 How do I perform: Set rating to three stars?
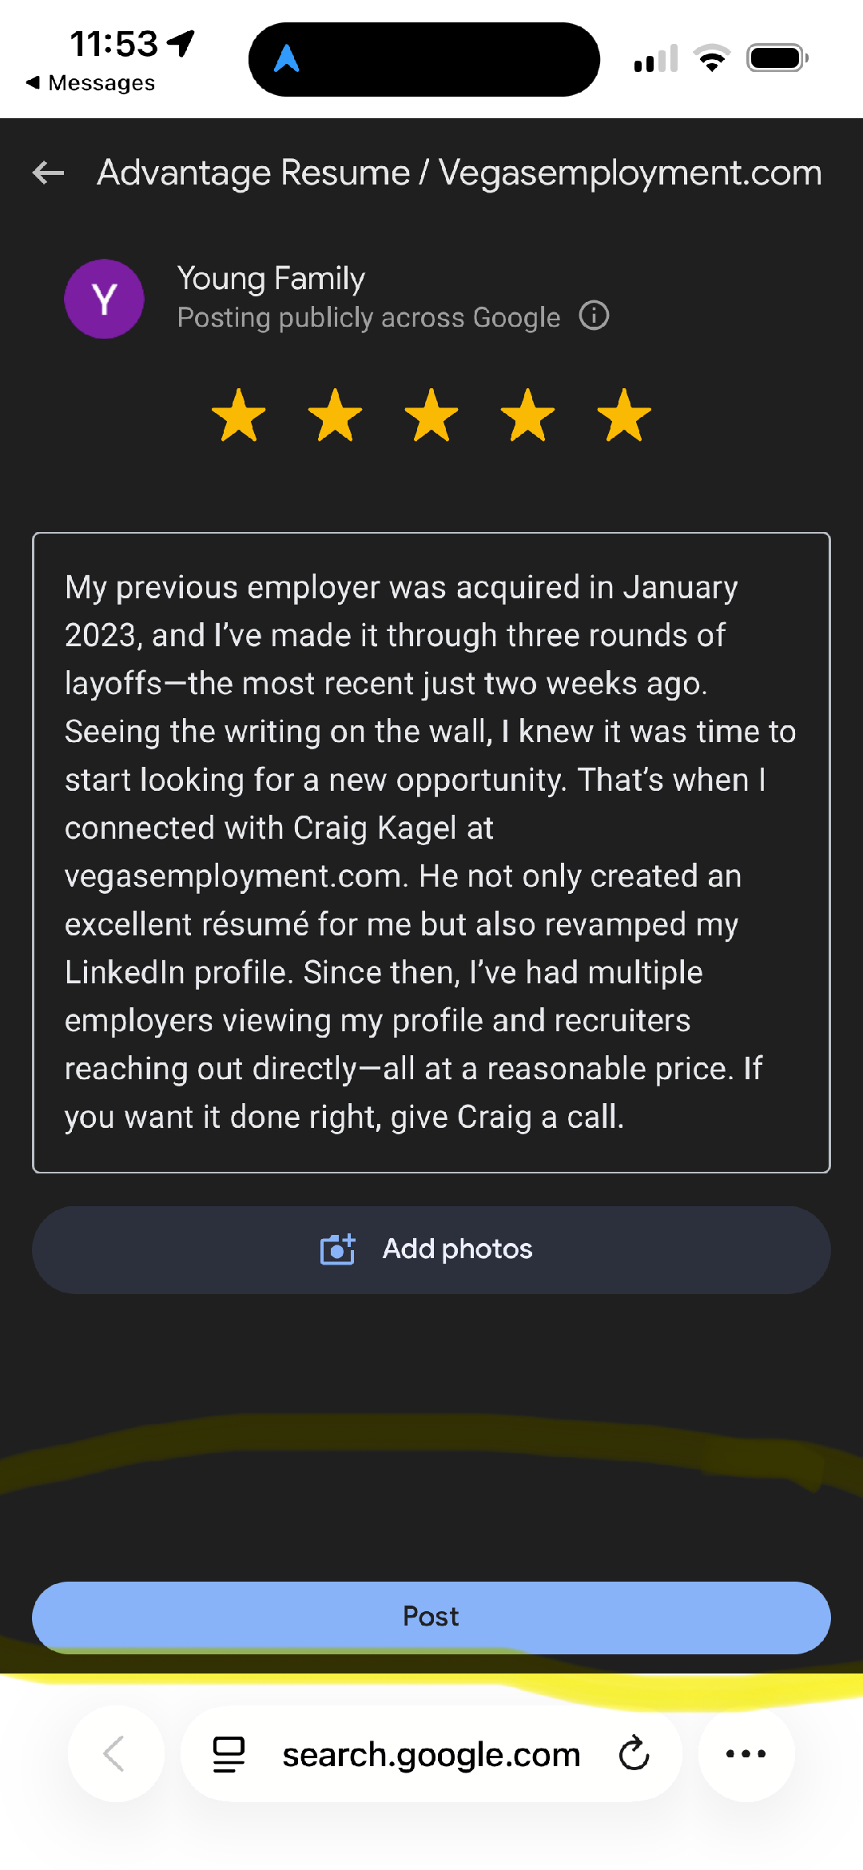click(431, 415)
